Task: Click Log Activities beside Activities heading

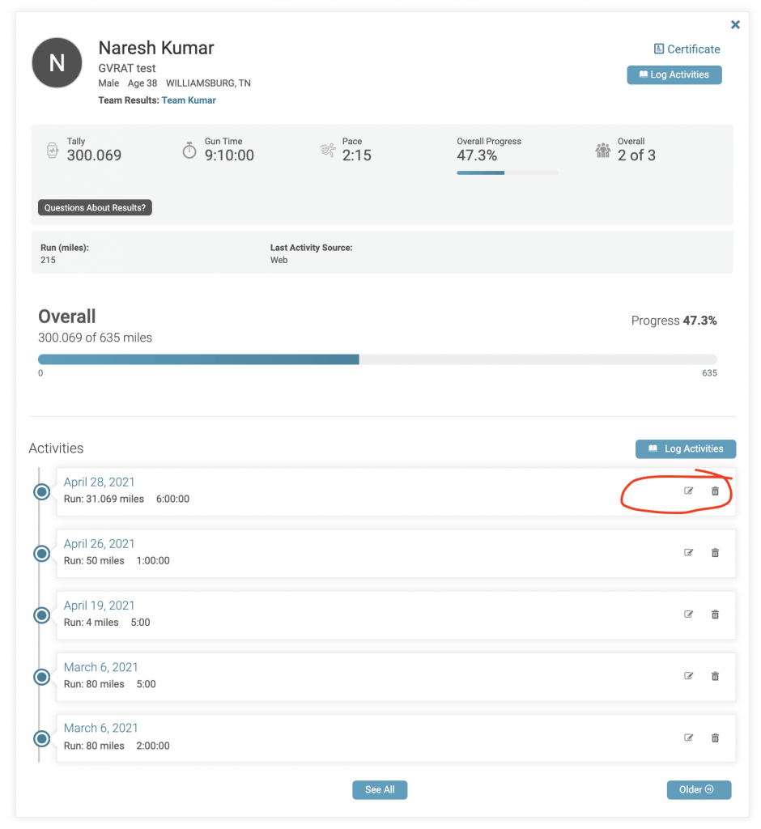Action: (x=686, y=449)
